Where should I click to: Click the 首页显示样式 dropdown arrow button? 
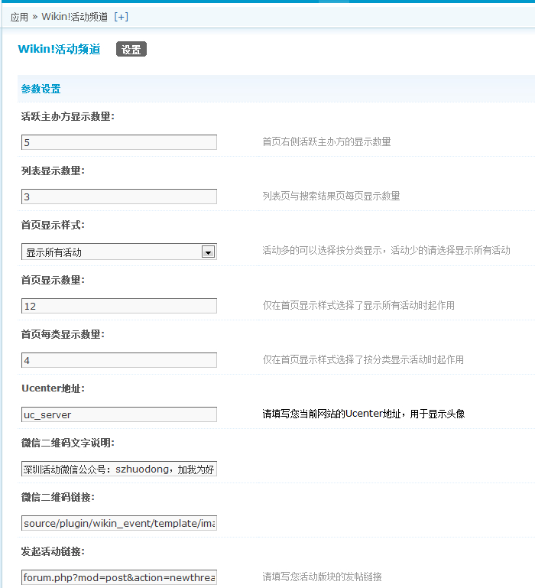coord(208,252)
